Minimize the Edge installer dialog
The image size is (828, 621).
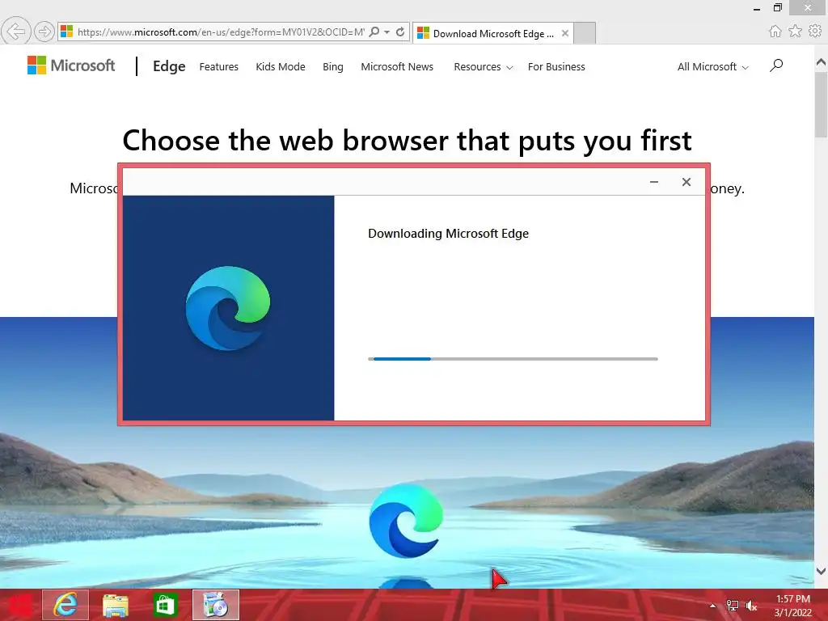point(653,182)
